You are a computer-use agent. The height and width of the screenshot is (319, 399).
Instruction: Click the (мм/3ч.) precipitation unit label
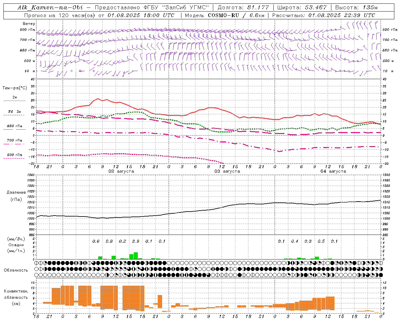coord(16,239)
